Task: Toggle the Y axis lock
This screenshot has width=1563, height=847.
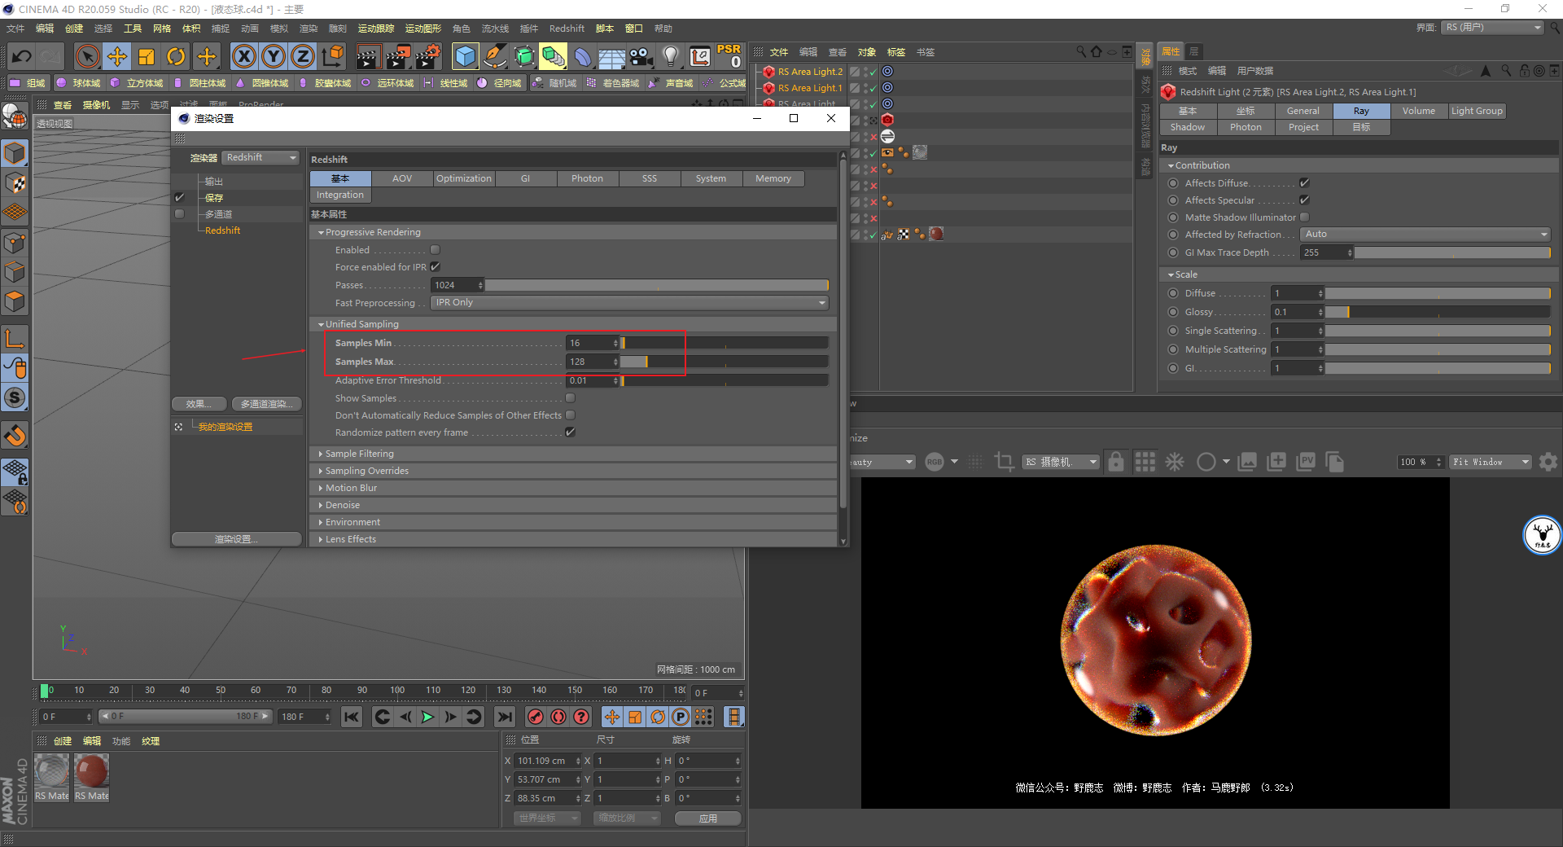Action: pos(274,56)
